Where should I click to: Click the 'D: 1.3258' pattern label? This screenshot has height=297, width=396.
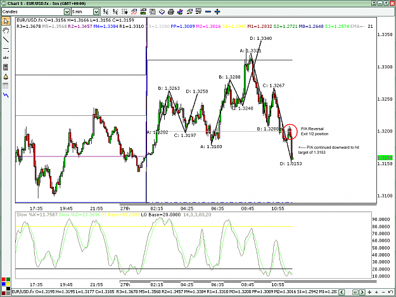coord(197,91)
